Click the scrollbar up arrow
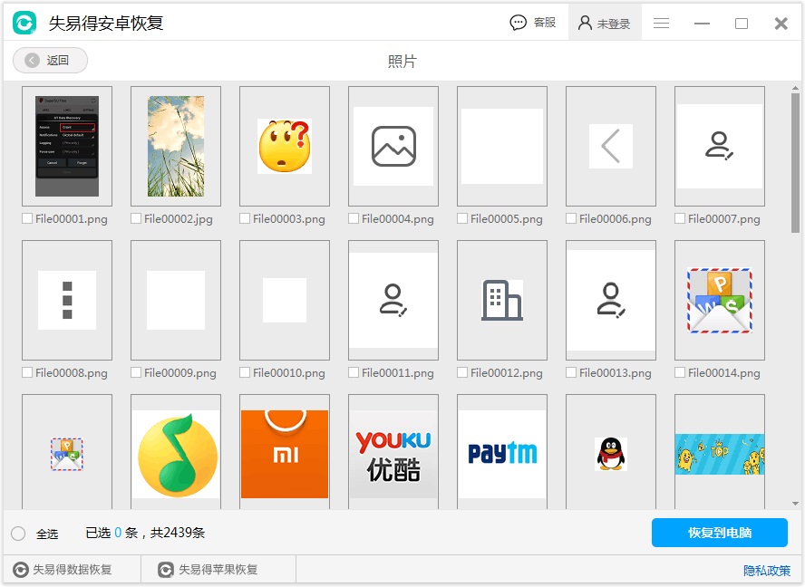The width and height of the screenshot is (805, 587). [795, 88]
